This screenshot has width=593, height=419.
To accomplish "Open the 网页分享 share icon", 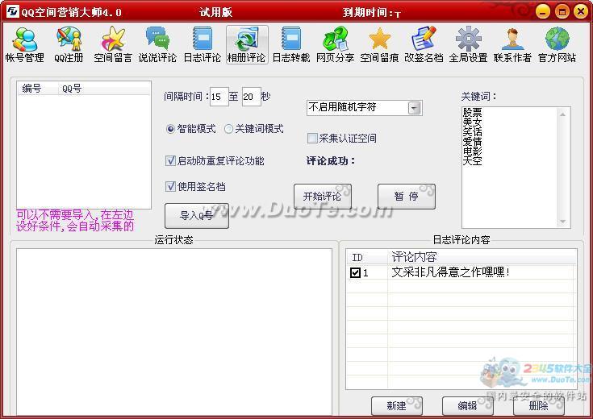I will tap(335, 44).
